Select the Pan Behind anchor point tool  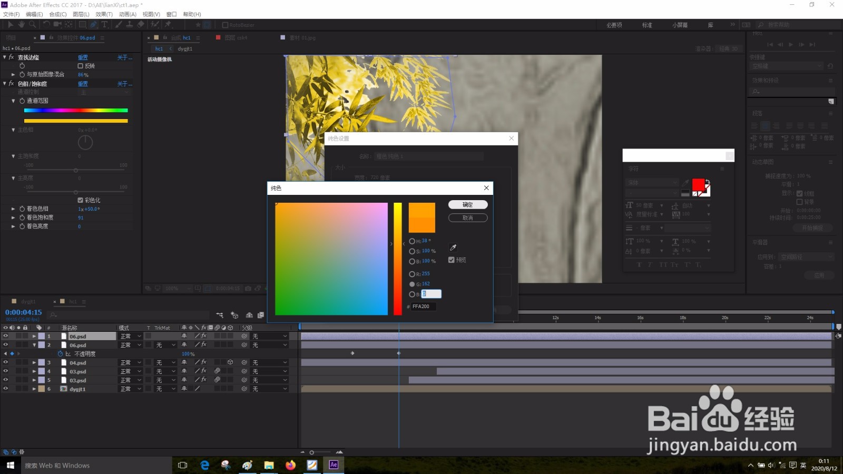coord(68,25)
